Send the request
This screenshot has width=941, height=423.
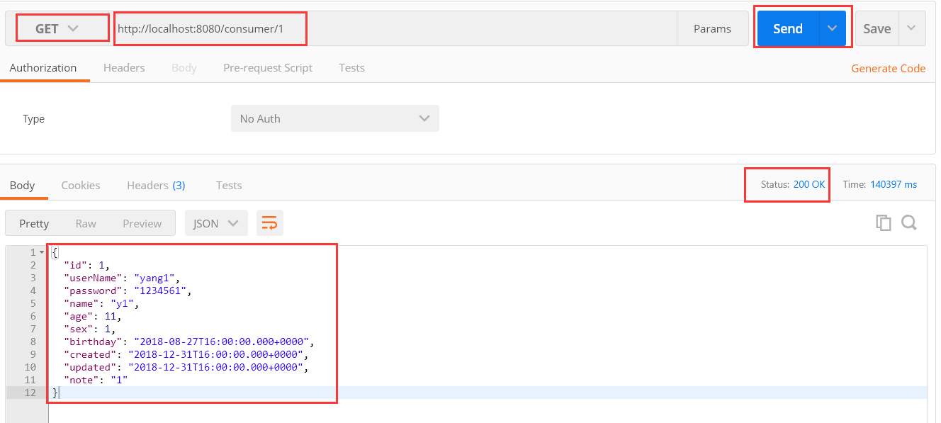click(x=788, y=29)
